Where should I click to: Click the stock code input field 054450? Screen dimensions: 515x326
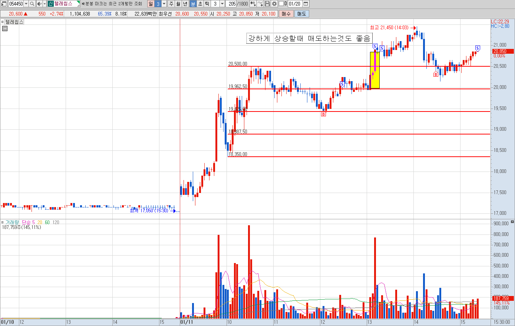tap(16, 4)
